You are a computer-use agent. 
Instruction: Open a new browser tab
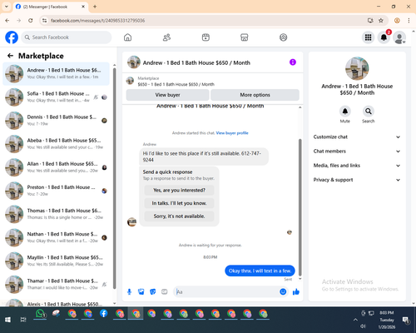point(95,7)
